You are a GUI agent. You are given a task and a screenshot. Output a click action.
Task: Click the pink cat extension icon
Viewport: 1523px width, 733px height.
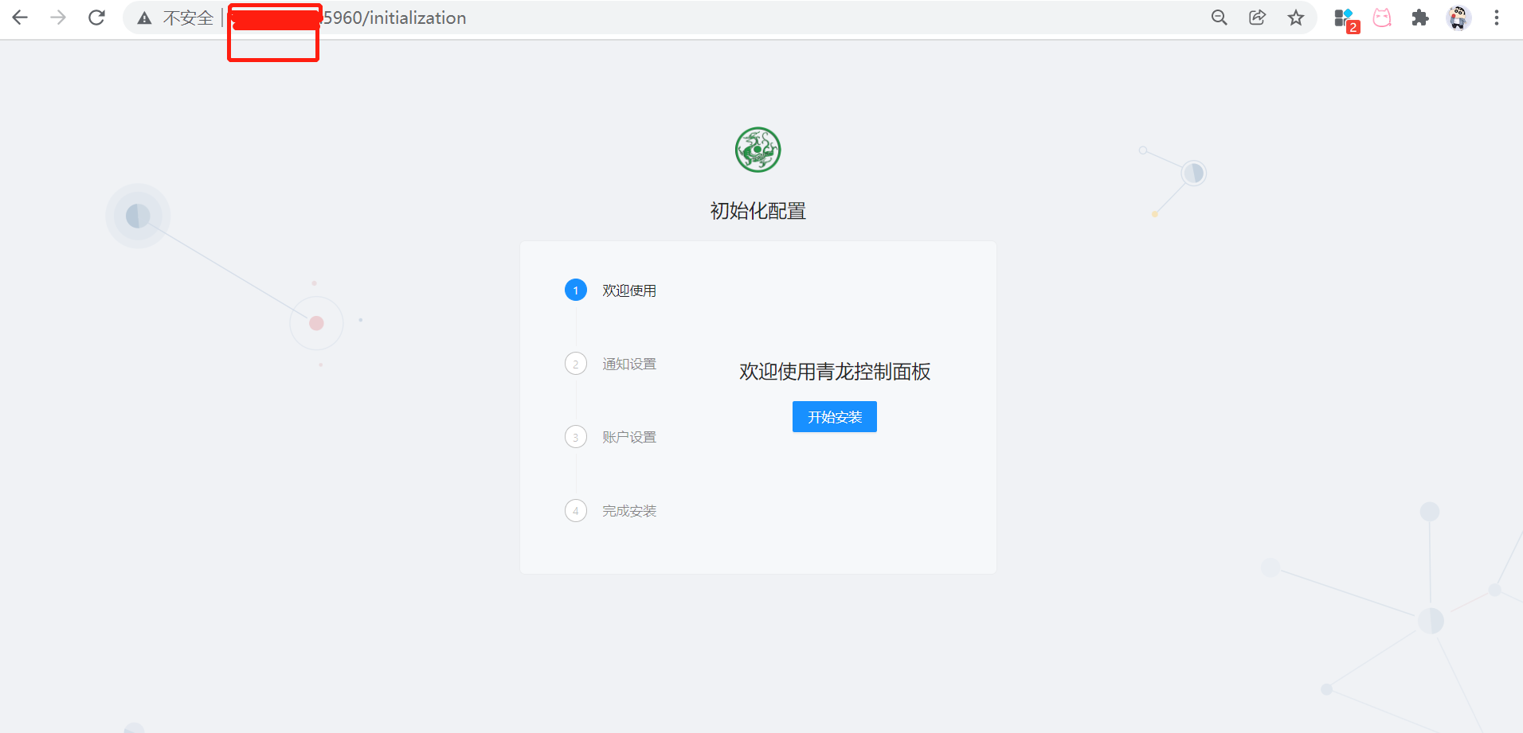(x=1382, y=18)
